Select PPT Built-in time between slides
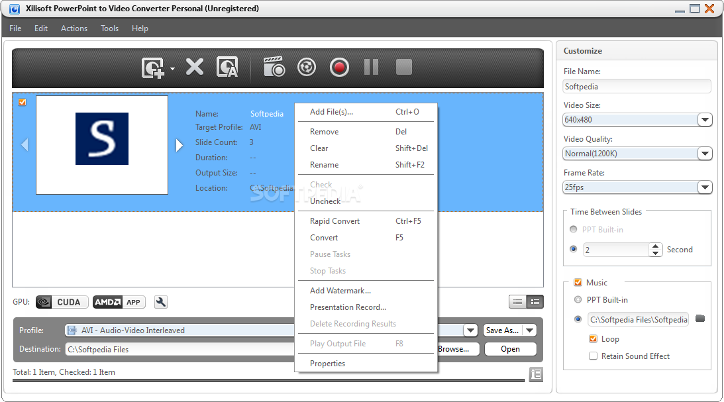724x402 pixels. [x=574, y=229]
